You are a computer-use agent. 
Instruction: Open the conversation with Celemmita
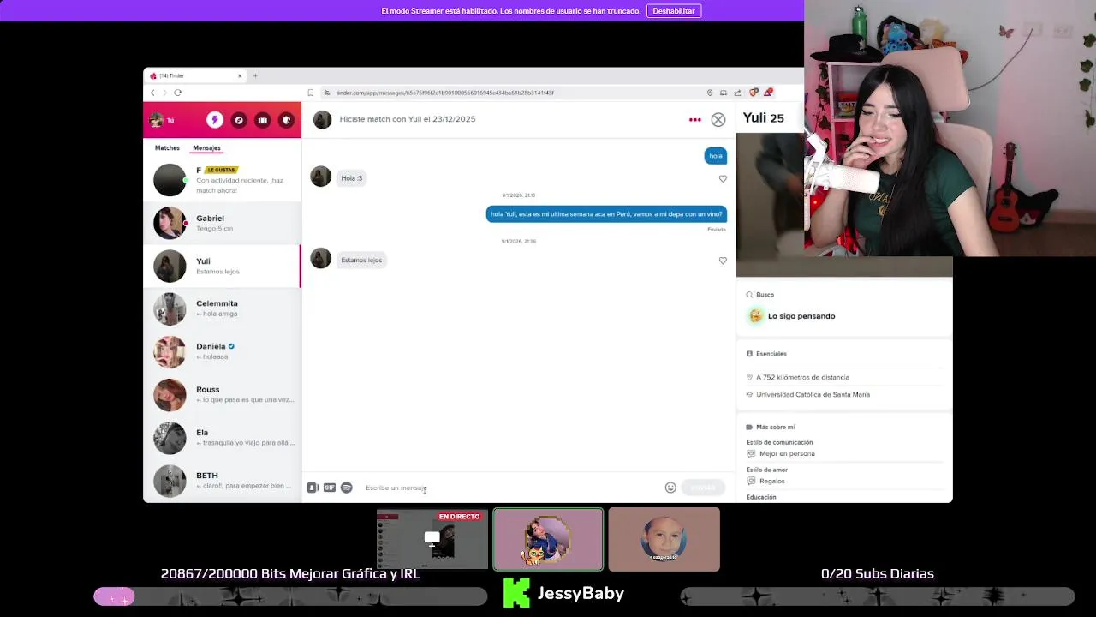click(223, 308)
